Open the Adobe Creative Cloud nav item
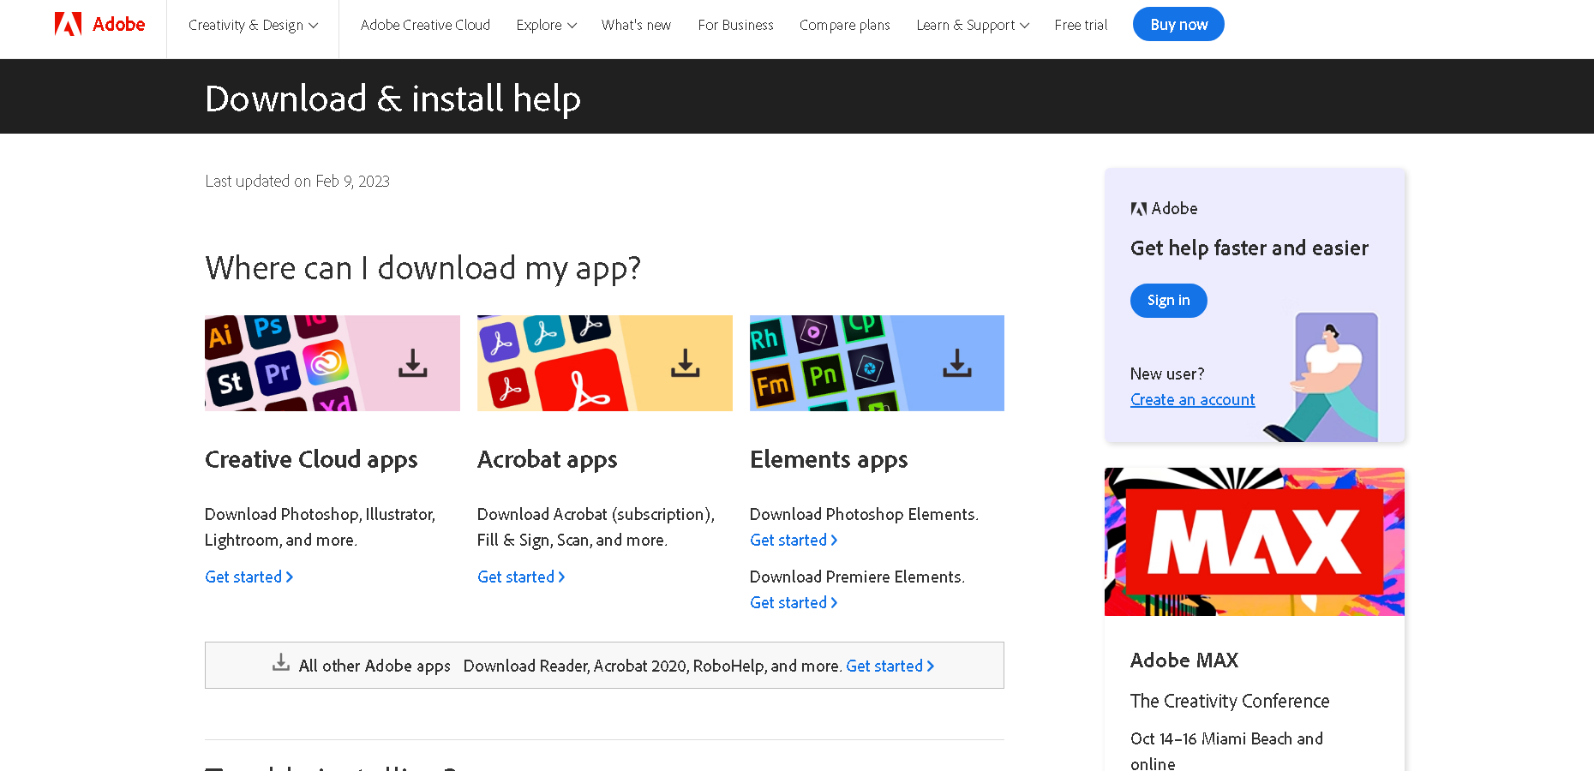The image size is (1594, 771). coord(425,26)
